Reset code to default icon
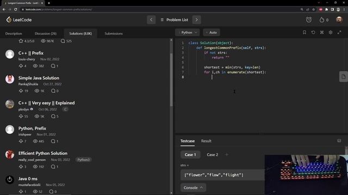Image resolution: width=348 pixels, height=195 pixels. pyautogui.click(x=313, y=32)
